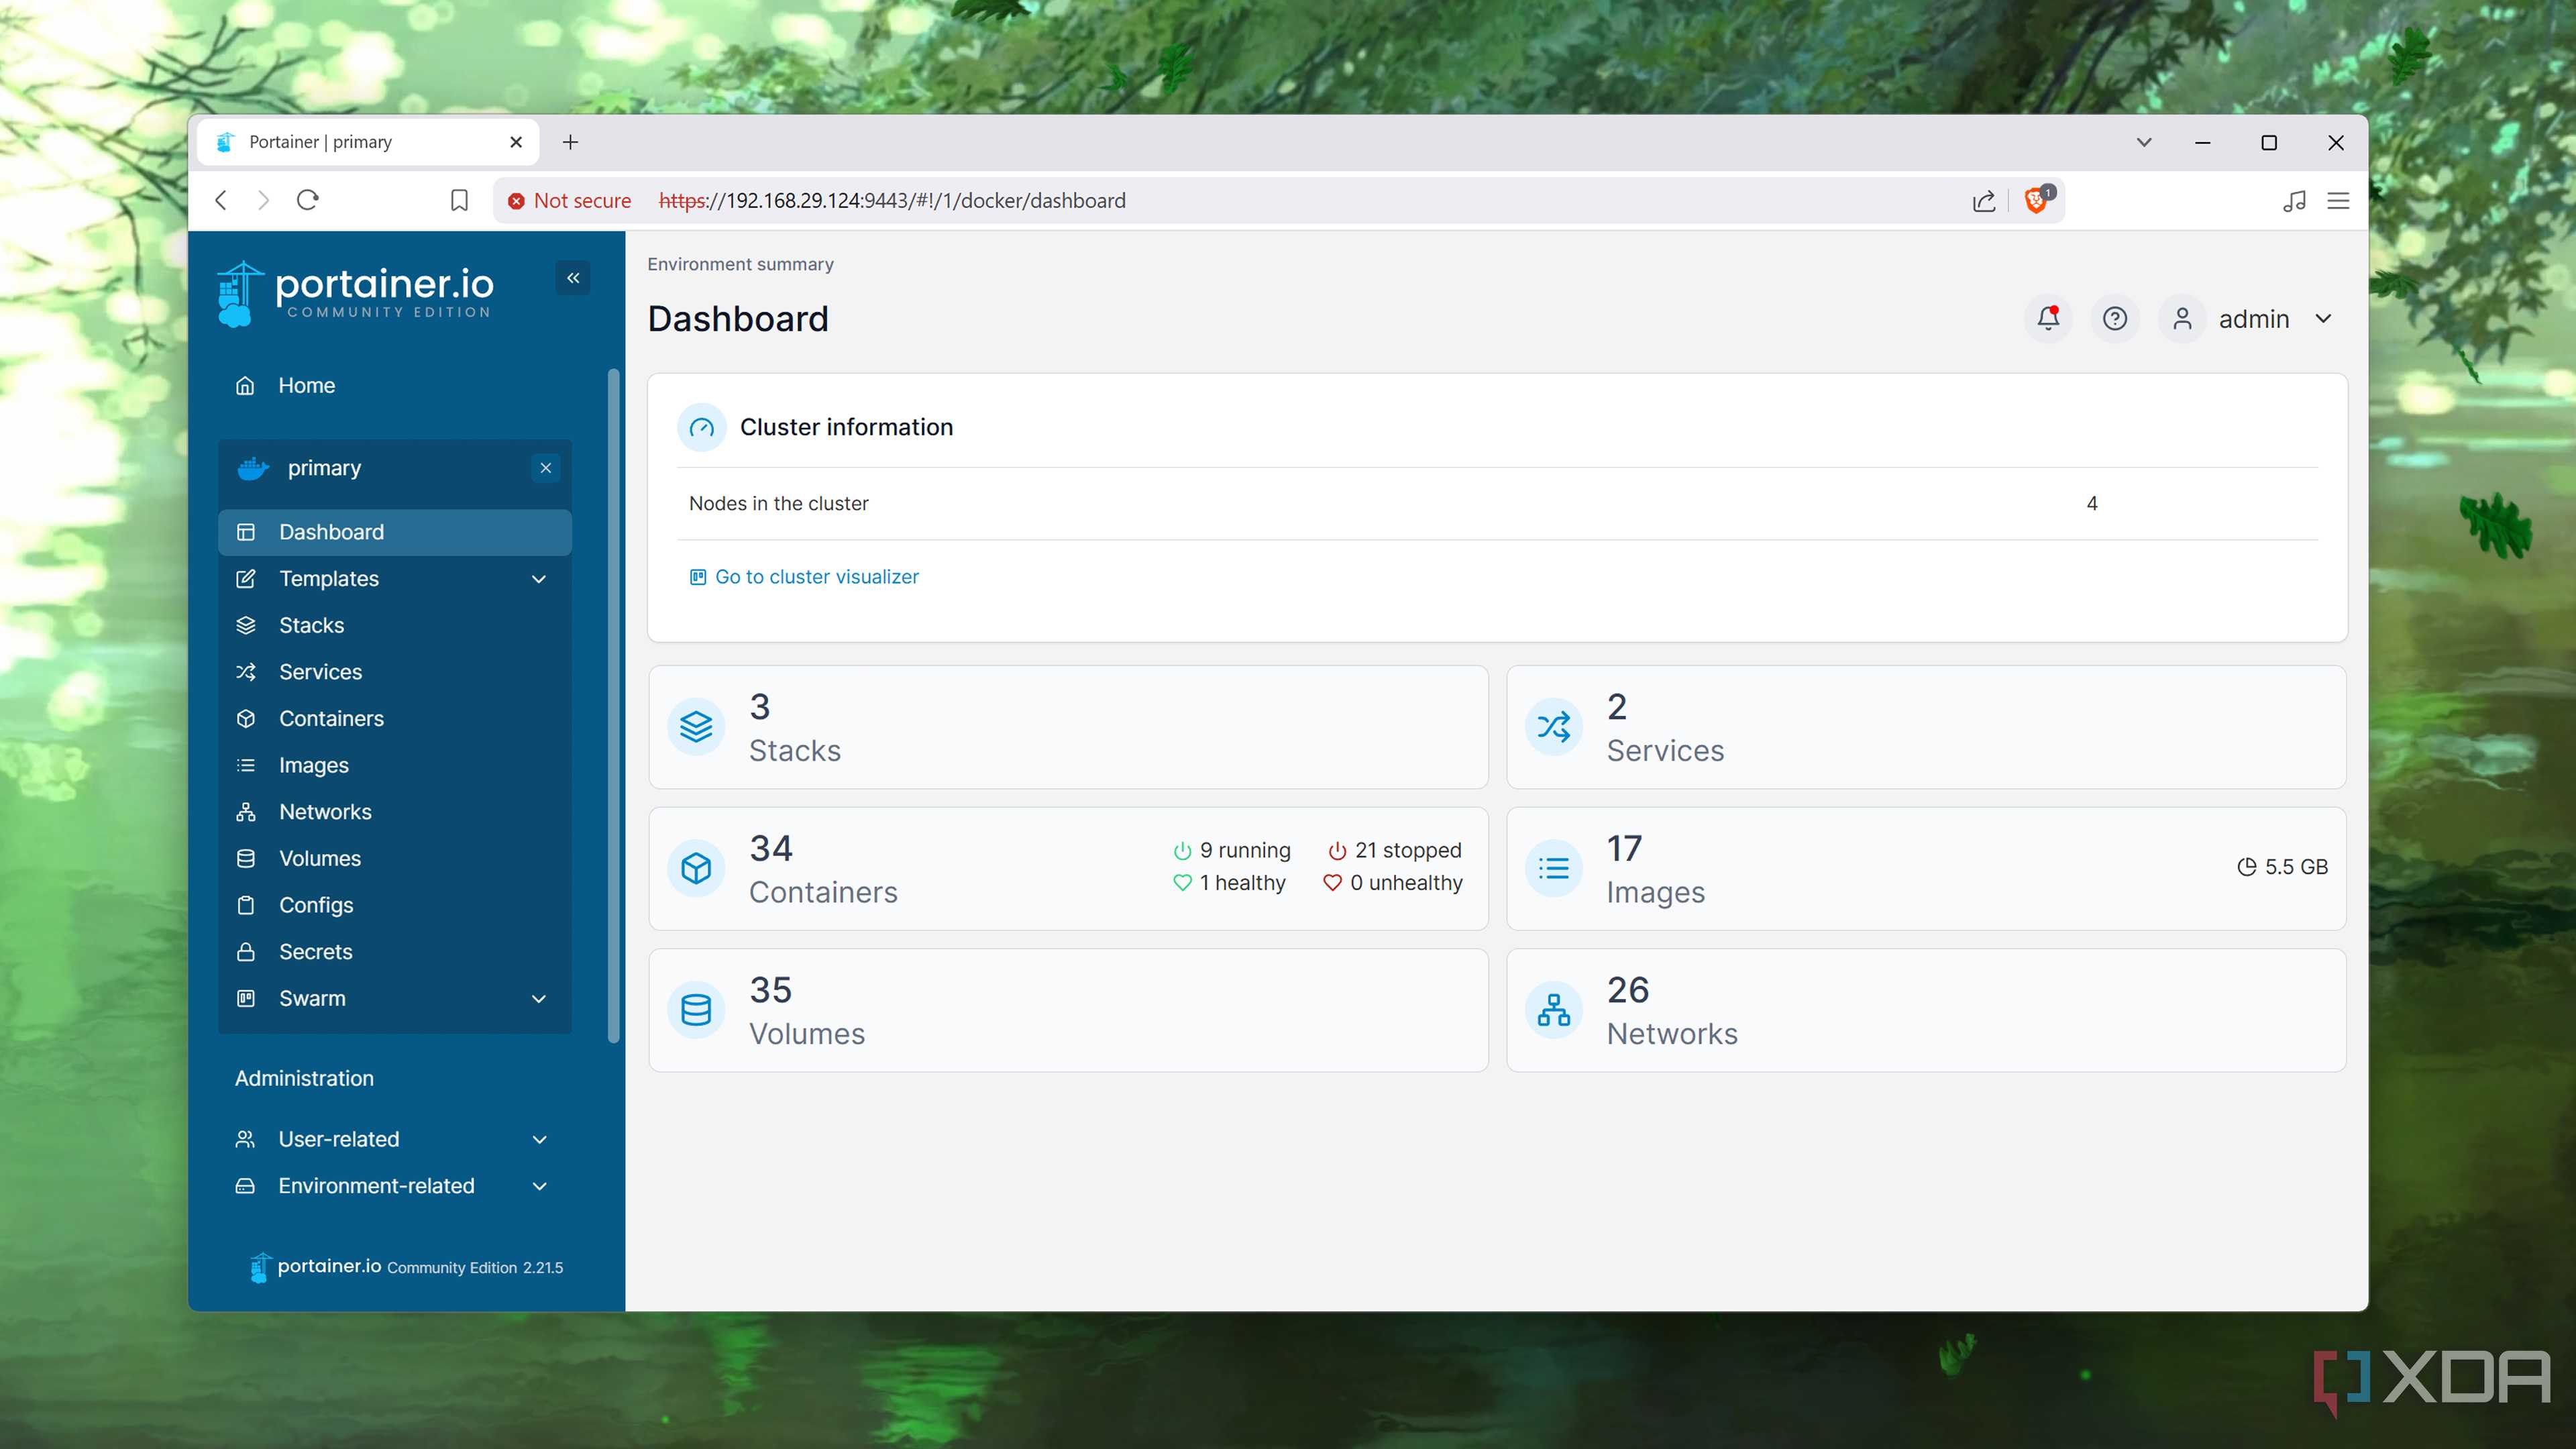This screenshot has height=1449, width=2576.
Task: Click the browser address bar URL
Action: pos(892,201)
